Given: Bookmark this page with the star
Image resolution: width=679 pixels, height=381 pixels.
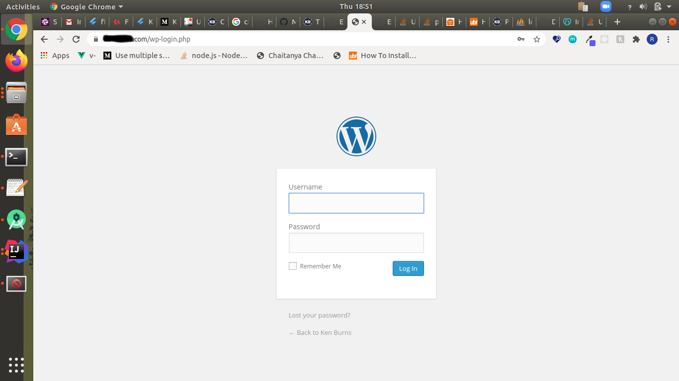Looking at the screenshot, I should click(x=537, y=39).
